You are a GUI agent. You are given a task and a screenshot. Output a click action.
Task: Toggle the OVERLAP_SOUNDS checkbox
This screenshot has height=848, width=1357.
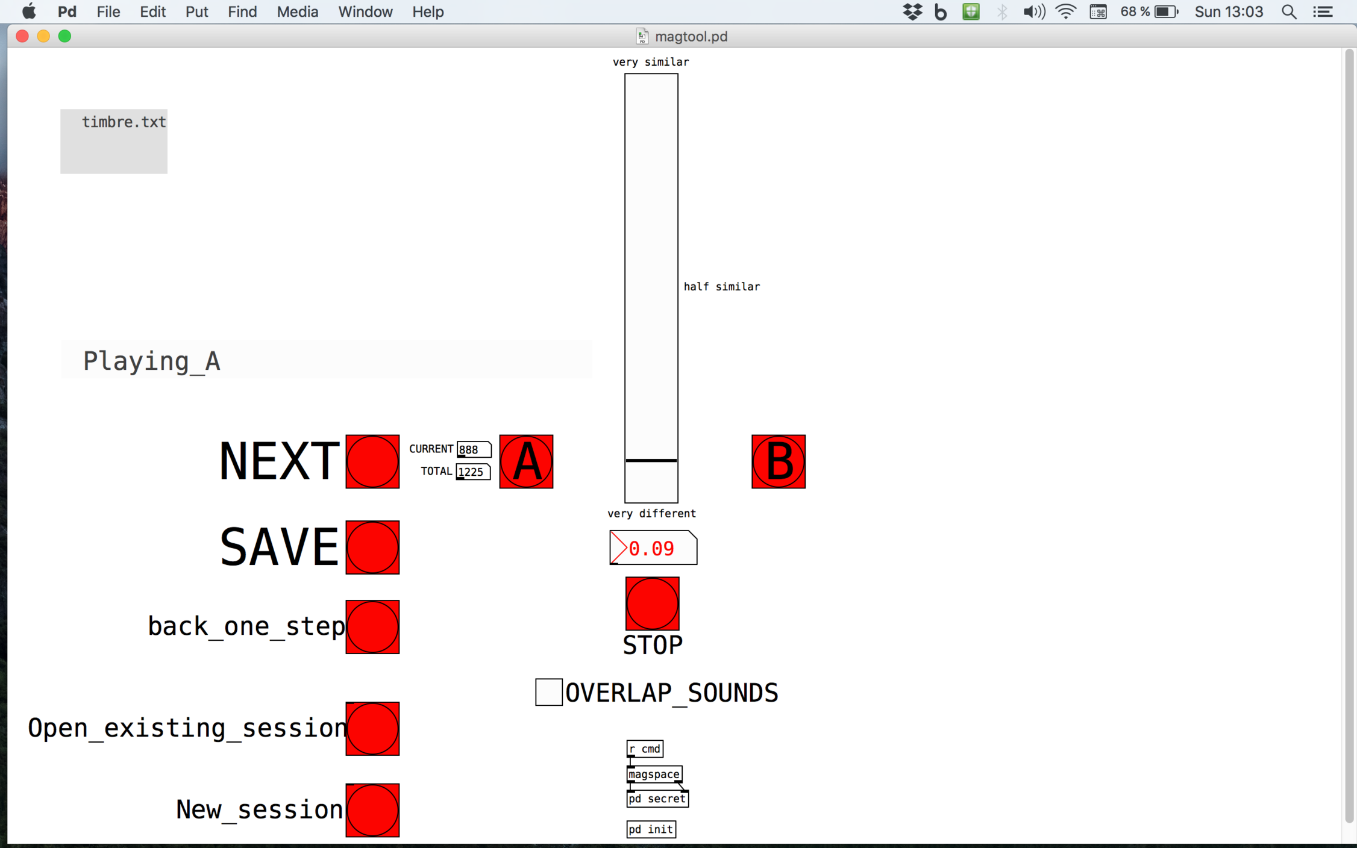pyautogui.click(x=548, y=691)
